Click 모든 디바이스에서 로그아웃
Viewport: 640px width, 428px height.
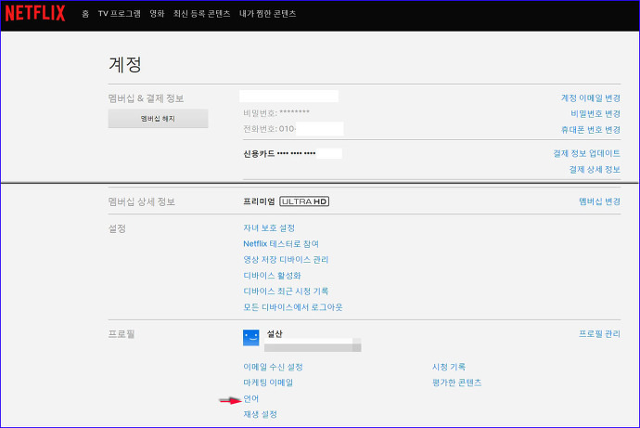click(x=293, y=307)
